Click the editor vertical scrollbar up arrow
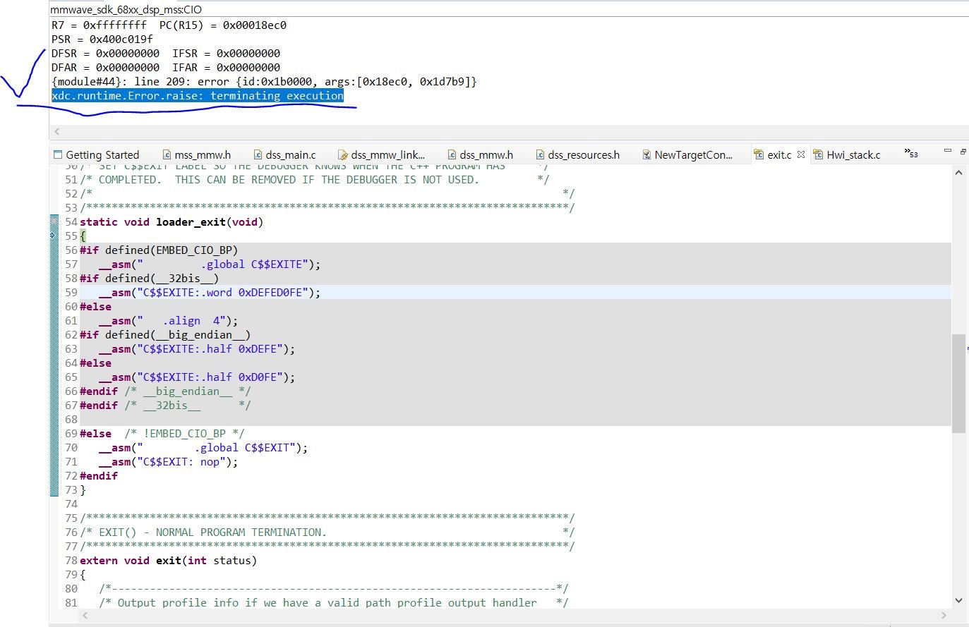This screenshot has width=969, height=627. [958, 172]
